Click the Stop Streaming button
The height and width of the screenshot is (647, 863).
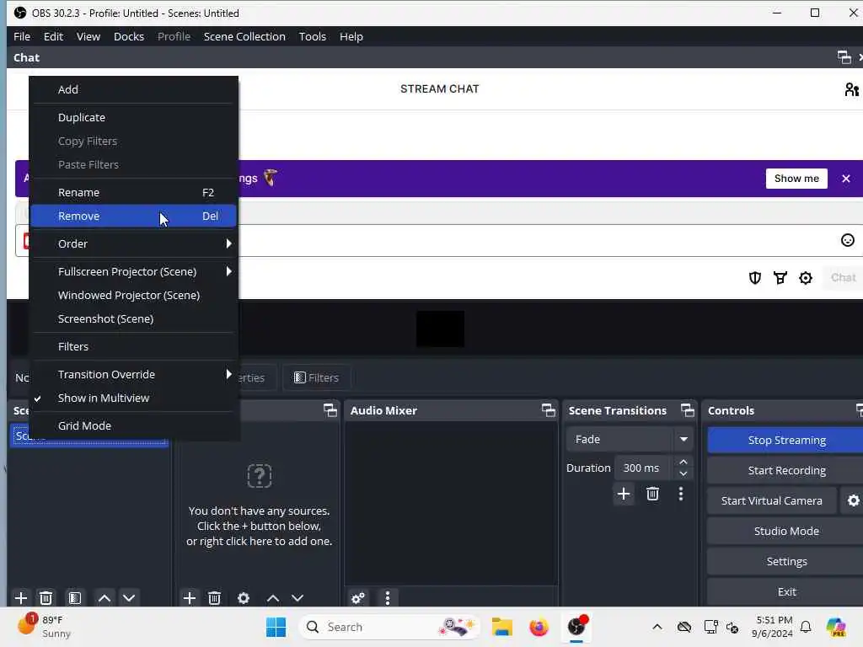coord(786,440)
